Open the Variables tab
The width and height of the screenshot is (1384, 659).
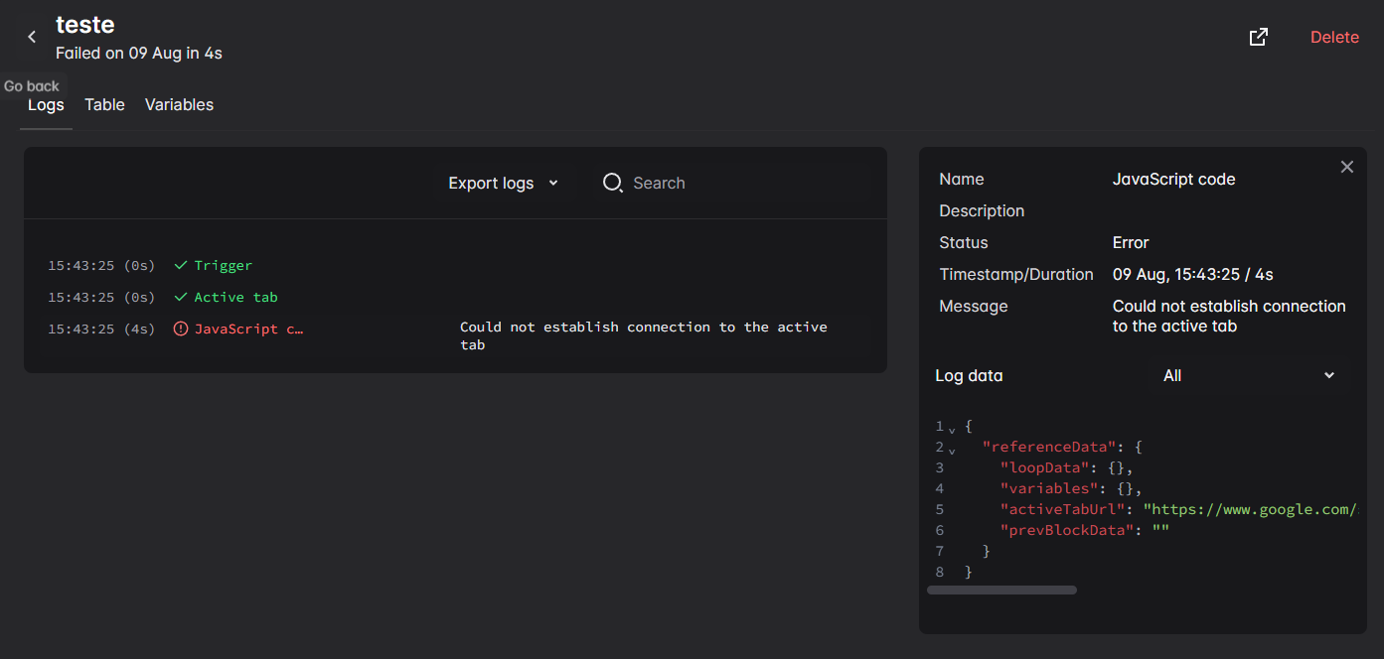pyautogui.click(x=179, y=104)
